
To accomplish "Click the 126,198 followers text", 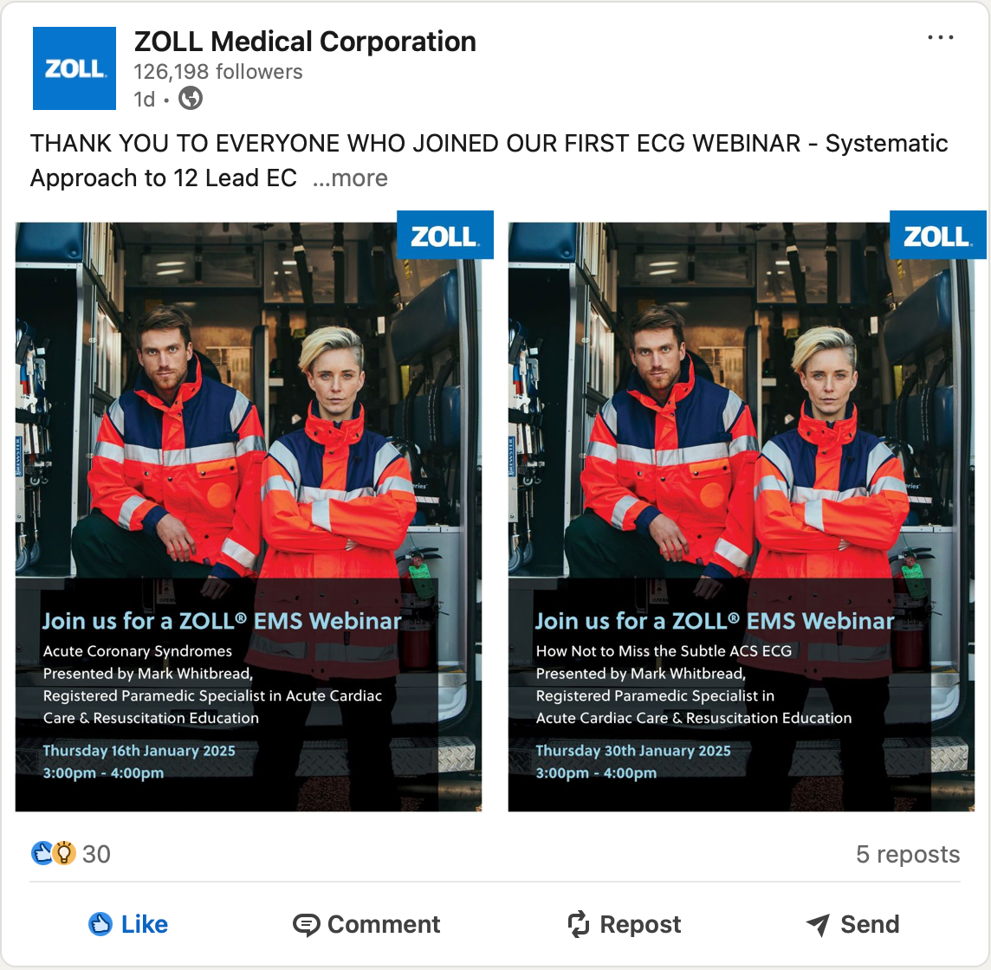I will (x=218, y=72).
